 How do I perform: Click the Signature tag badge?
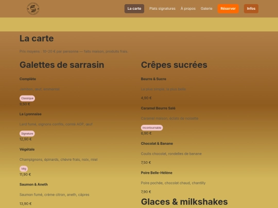click(27, 134)
